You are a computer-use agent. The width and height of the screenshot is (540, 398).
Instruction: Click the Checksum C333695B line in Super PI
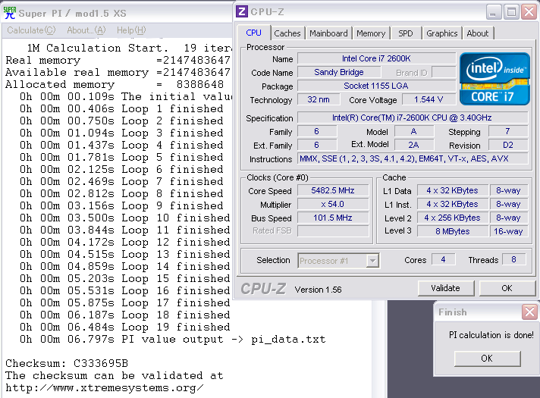(x=67, y=363)
